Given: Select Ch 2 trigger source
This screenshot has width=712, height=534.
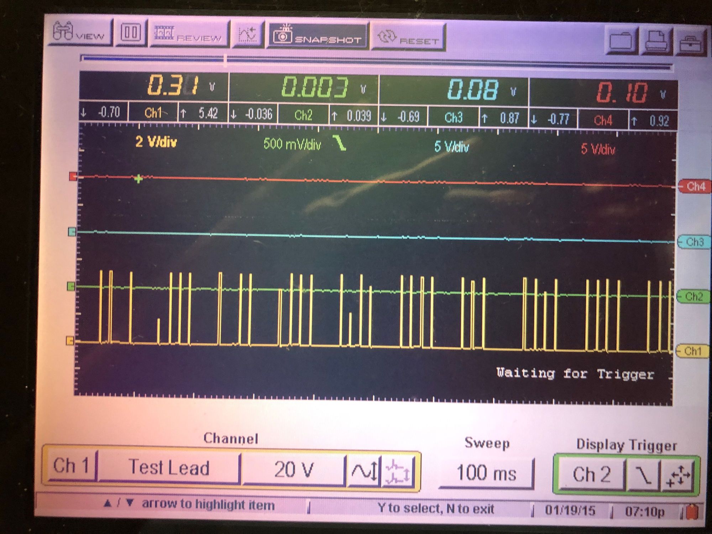Looking at the screenshot, I should coord(591,475).
